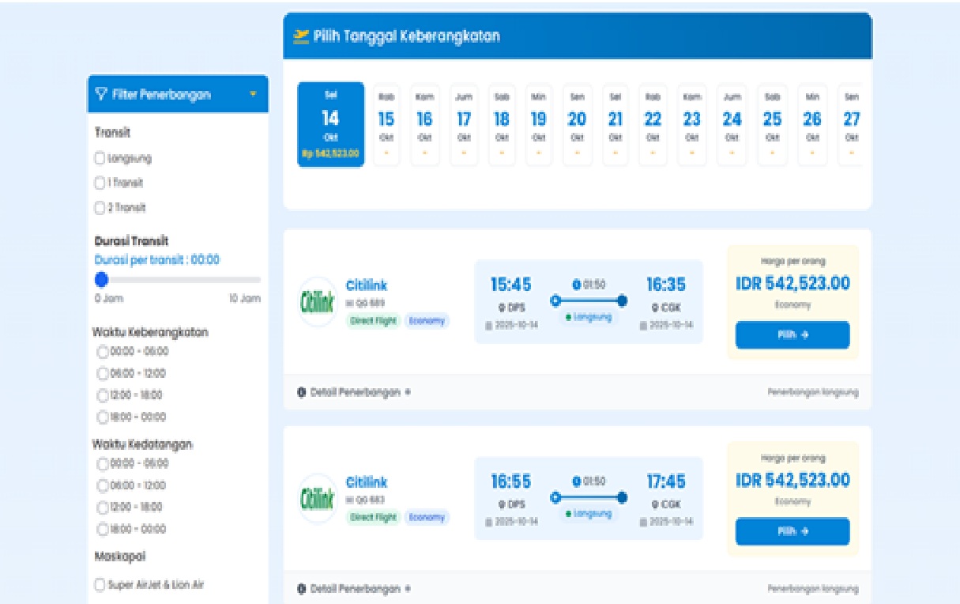The width and height of the screenshot is (960, 604).
Task: Enable the 2 Transit checkbox
Action: coord(100,208)
